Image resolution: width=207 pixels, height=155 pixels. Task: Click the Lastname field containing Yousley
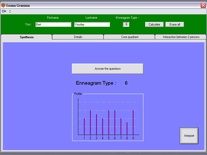coord(92,24)
